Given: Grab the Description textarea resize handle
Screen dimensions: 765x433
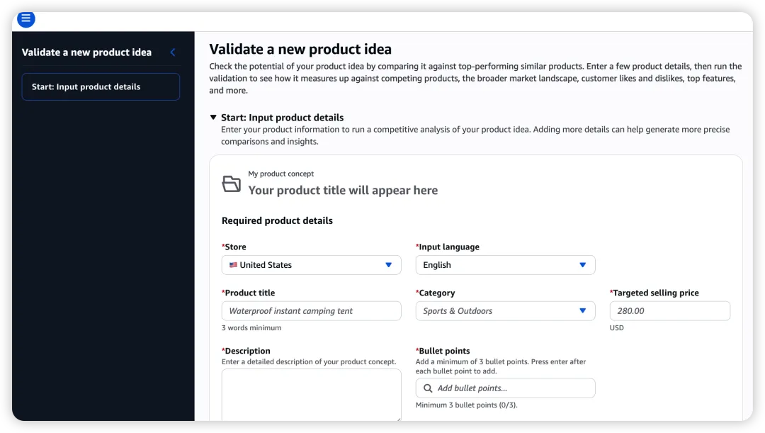Looking at the screenshot, I should [x=398, y=418].
